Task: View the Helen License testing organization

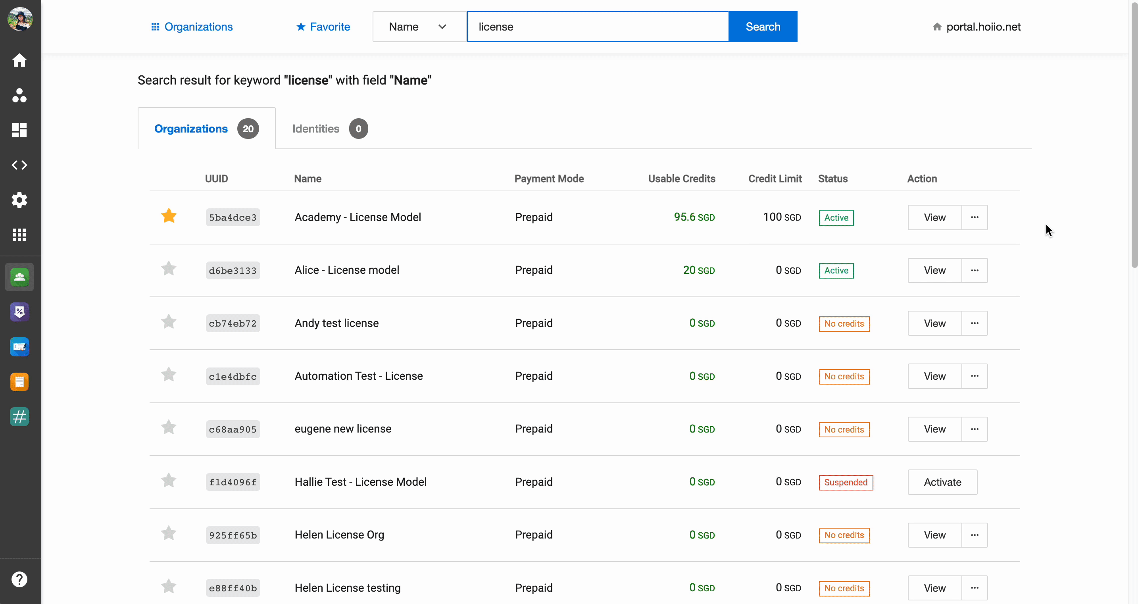Action: pyautogui.click(x=935, y=588)
